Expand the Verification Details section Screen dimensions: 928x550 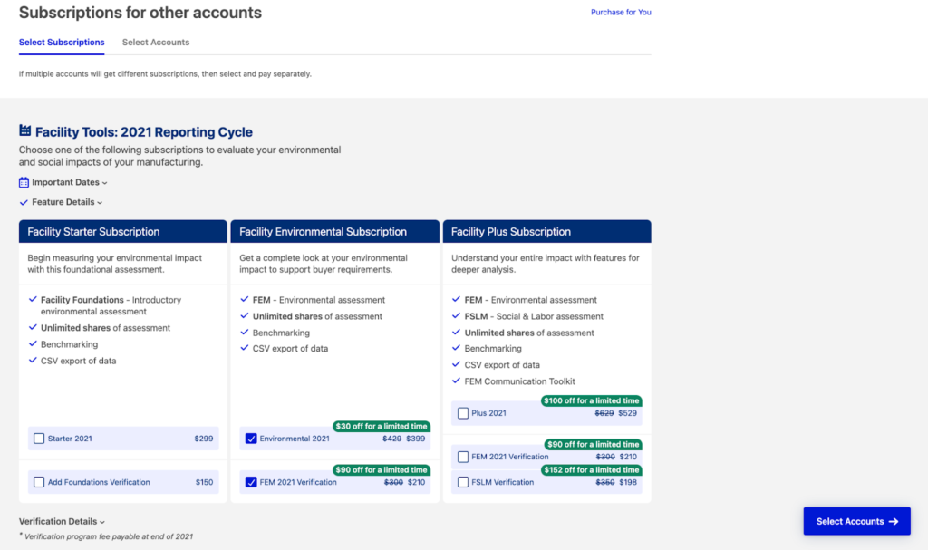click(63, 522)
